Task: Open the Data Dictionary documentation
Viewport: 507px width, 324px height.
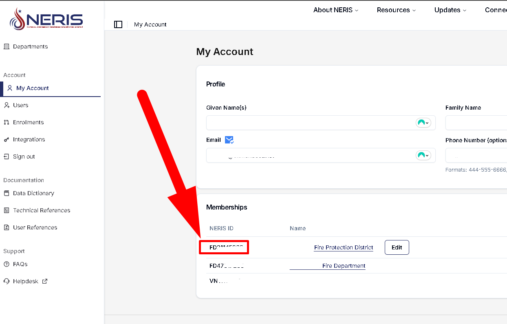Action: tap(33, 193)
